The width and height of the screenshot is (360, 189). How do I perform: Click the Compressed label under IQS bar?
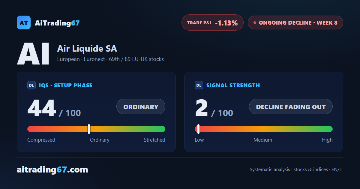tap(41, 140)
